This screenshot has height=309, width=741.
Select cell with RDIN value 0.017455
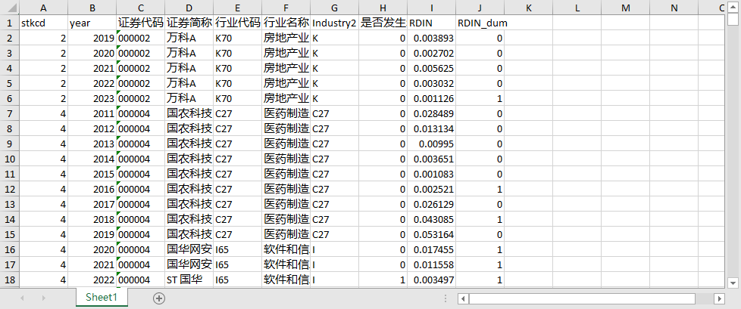(x=432, y=249)
